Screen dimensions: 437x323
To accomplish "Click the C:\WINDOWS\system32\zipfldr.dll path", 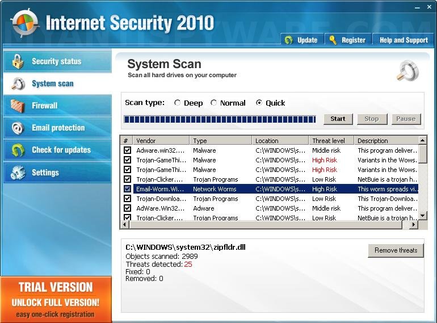I will pos(186,247).
